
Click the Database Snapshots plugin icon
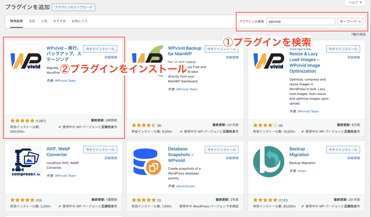point(147,162)
